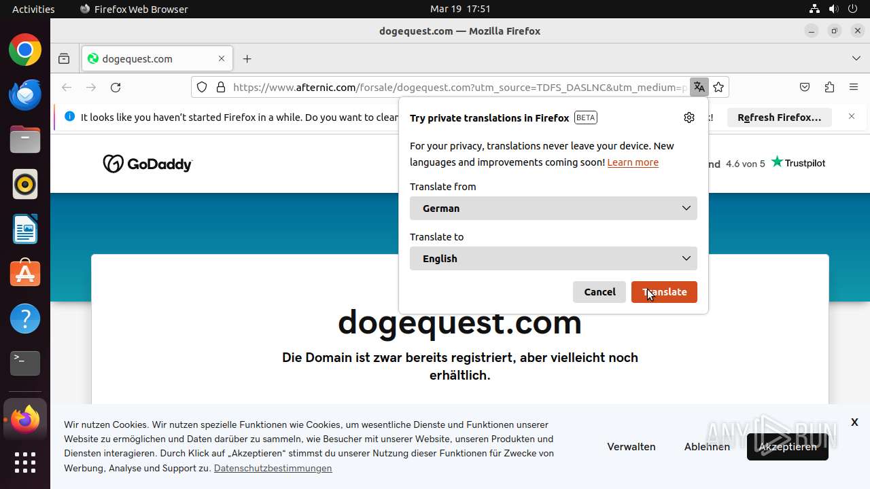The height and width of the screenshot is (489, 870).
Task: Close the dogequest.com tab
Action: [x=222, y=59]
